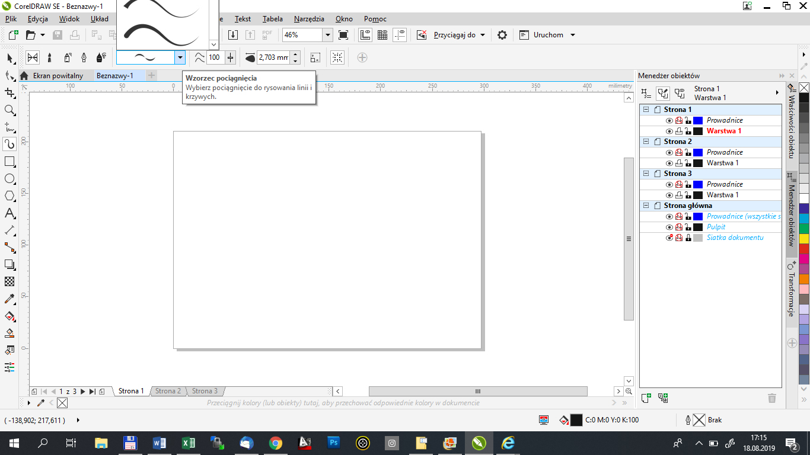The image size is (810, 455).
Task: Switch to the Strona 2 page tab
Action: click(x=168, y=391)
